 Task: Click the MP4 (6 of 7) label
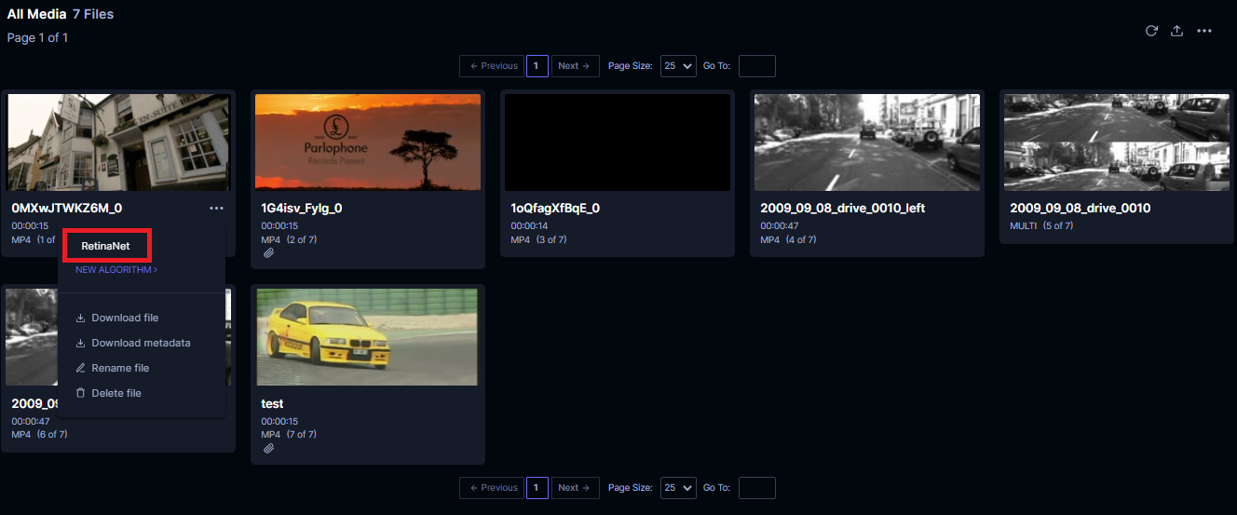click(39, 435)
